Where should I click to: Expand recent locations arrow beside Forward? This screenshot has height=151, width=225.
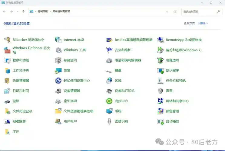click(18, 11)
